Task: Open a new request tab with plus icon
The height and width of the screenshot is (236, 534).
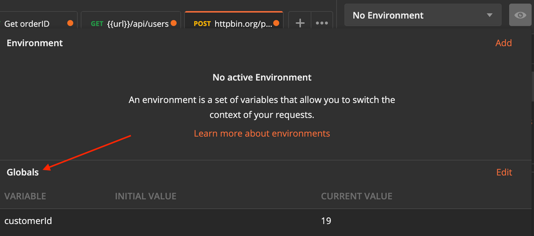Action: (x=300, y=23)
